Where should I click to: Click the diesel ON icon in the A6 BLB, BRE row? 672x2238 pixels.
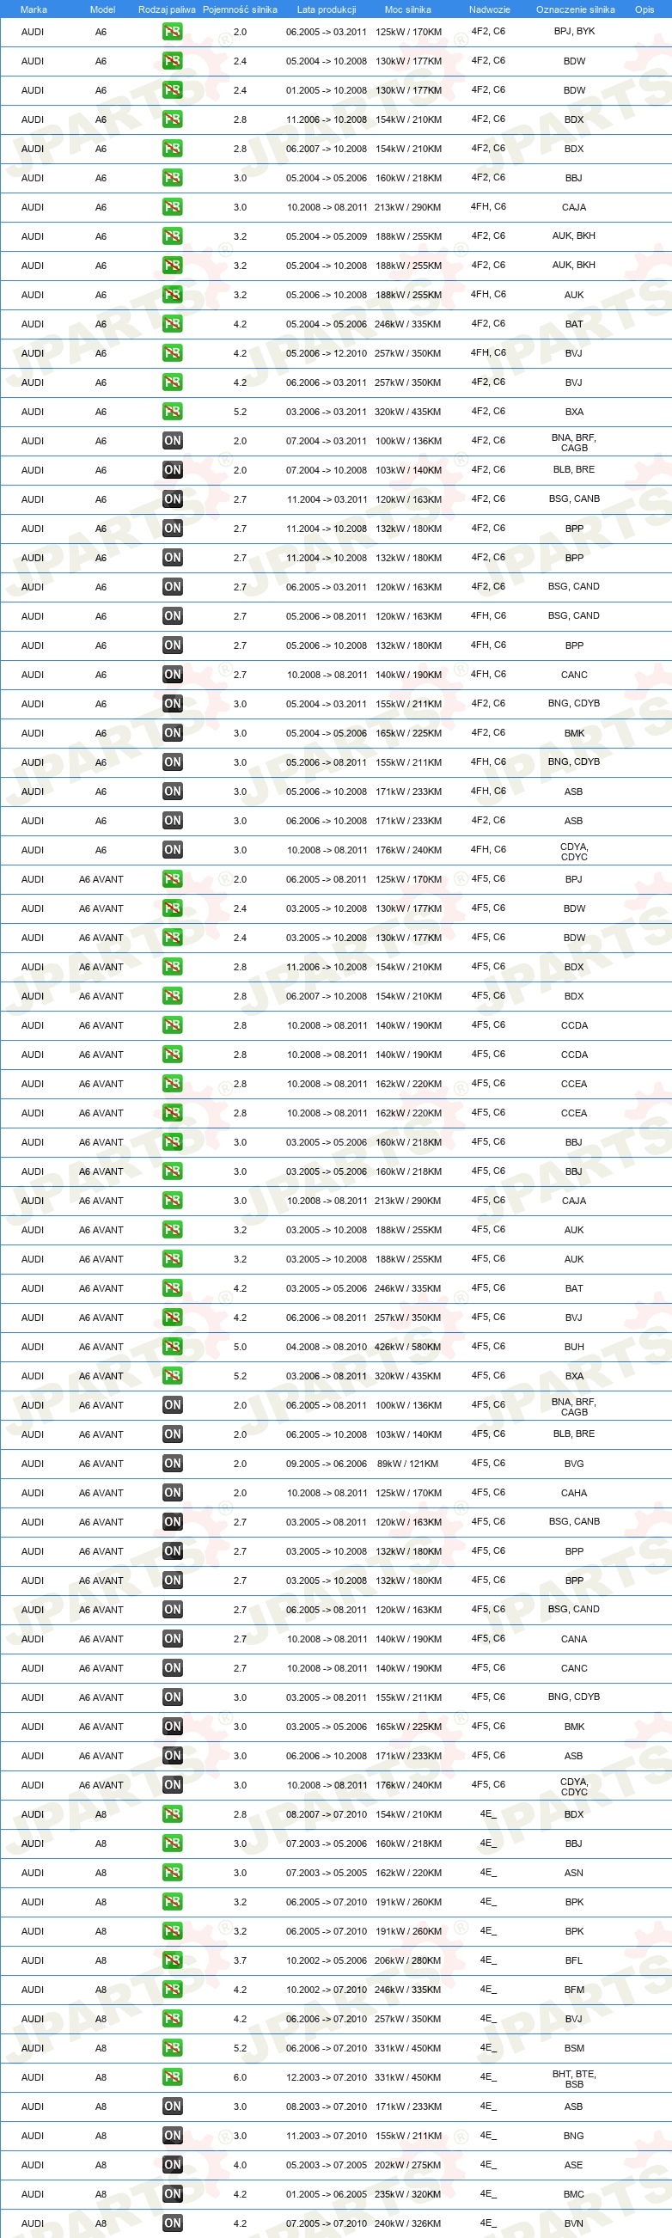pos(172,470)
